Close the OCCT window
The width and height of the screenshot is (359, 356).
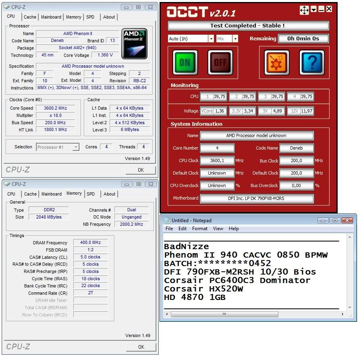click(329, 9)
